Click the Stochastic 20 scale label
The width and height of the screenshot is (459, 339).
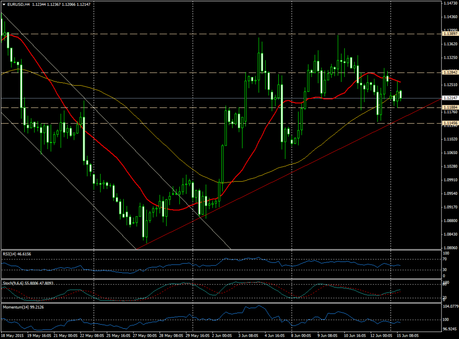[x=445, y=297]
